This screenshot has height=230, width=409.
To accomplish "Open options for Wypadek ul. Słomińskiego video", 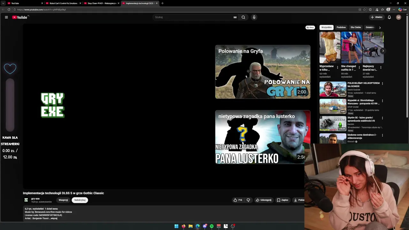I will click(x=382, y=101).
